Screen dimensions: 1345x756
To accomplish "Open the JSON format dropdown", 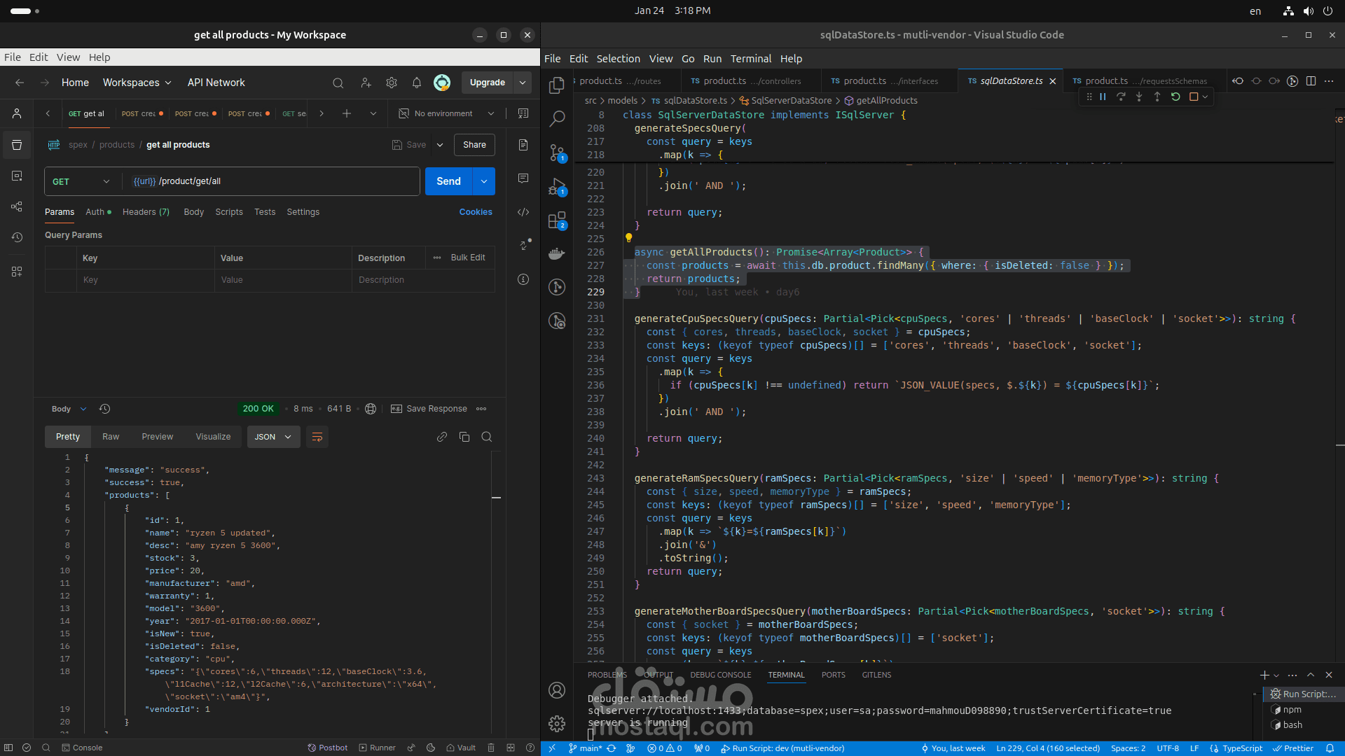I will click(273, 437).
